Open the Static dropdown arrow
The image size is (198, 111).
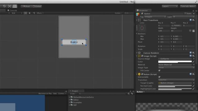tap(194, 14)
